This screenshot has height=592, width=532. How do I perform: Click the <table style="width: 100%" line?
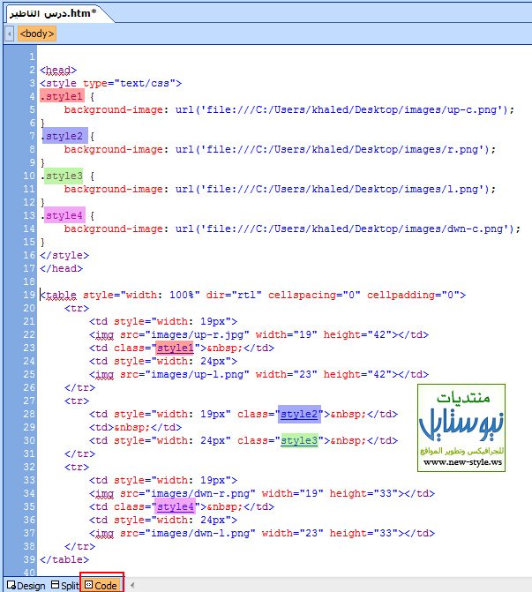(x=253, y=295)
